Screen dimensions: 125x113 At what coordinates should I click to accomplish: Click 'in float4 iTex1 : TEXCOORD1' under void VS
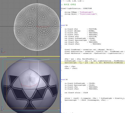[81, 35]
